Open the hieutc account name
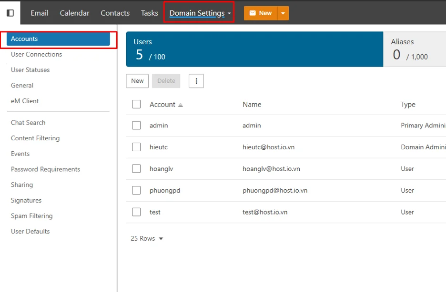The width and height of the screenshot is (446, 292). [x=158, y=147]
